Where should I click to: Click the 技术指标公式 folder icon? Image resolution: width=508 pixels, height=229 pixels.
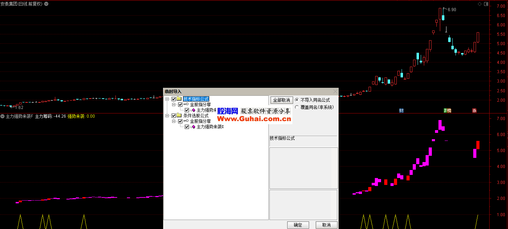coord(179,99)
